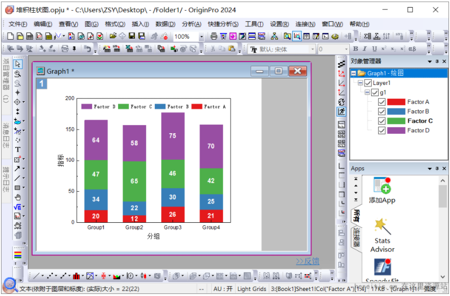Image resolution: width=450 pixels, height=296 pixels.
Task: Click the column plot icon in bottom toolbar
Action: coord(76,276)
